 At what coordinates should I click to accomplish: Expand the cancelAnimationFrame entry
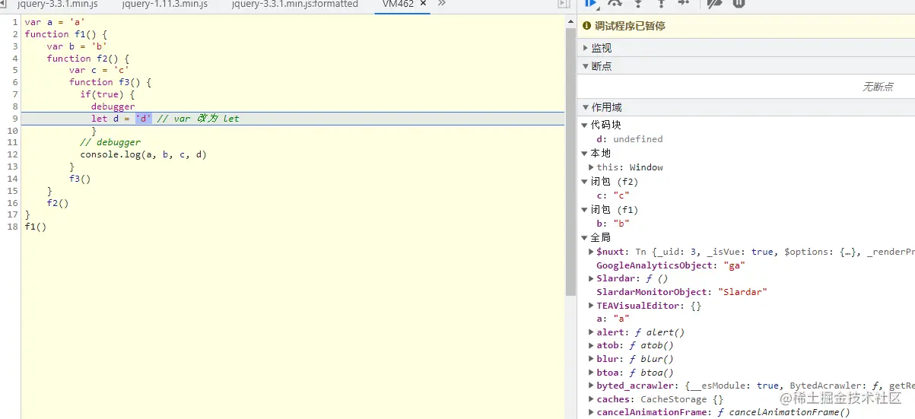(x=592, y=412)
